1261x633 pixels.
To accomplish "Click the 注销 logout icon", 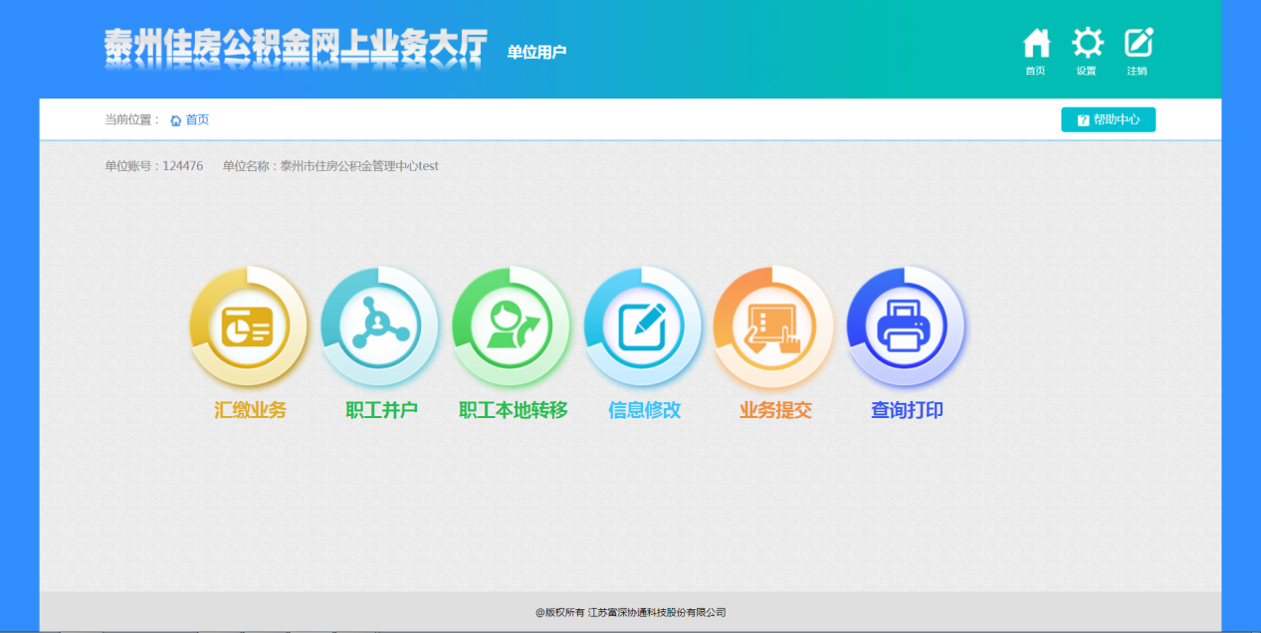I will (1138, 44).
